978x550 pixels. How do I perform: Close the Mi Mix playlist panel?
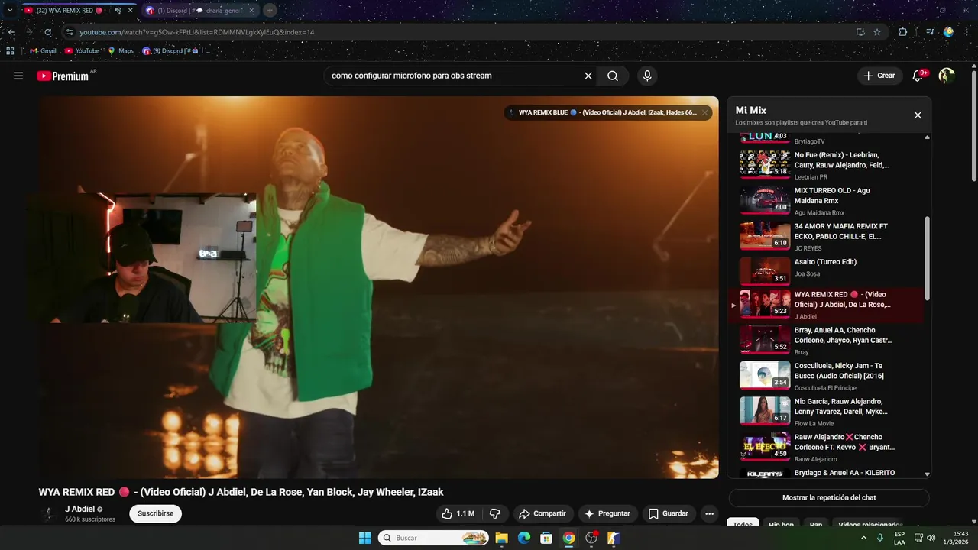click(x=918, y=115)
